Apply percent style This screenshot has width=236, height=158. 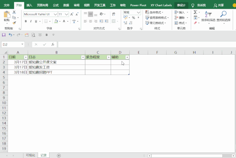133,18
